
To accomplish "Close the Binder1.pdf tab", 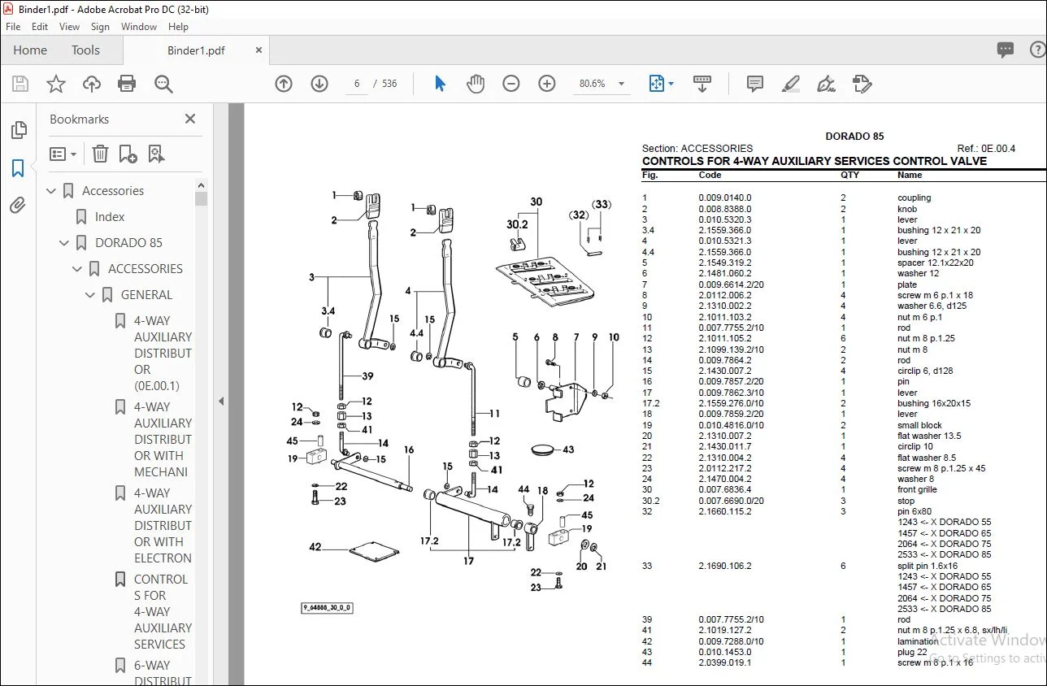I will [x=259, y=50].
